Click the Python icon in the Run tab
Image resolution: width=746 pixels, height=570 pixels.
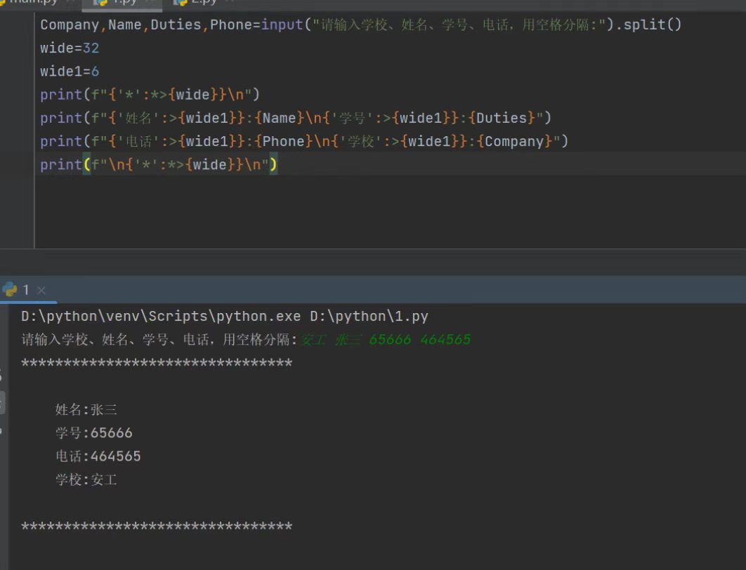[10, 289]
